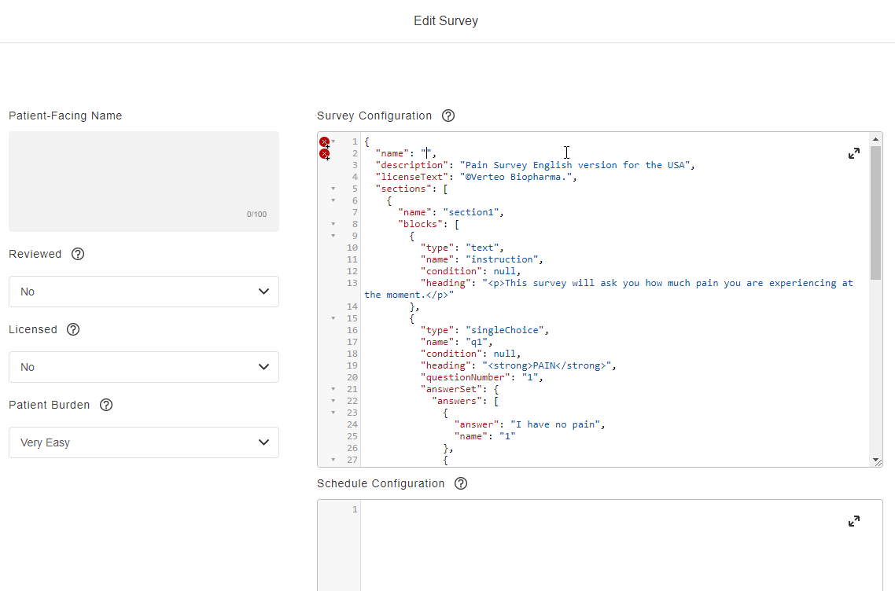This screenshot has width=895, height=591.
Task: Click in the Patient-Facing Name field
Action: [x=143, y=181]
